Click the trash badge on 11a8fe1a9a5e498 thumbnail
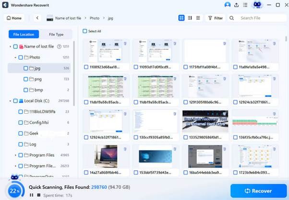This screenshot has height=200, width=289. (x=274, y=44)
